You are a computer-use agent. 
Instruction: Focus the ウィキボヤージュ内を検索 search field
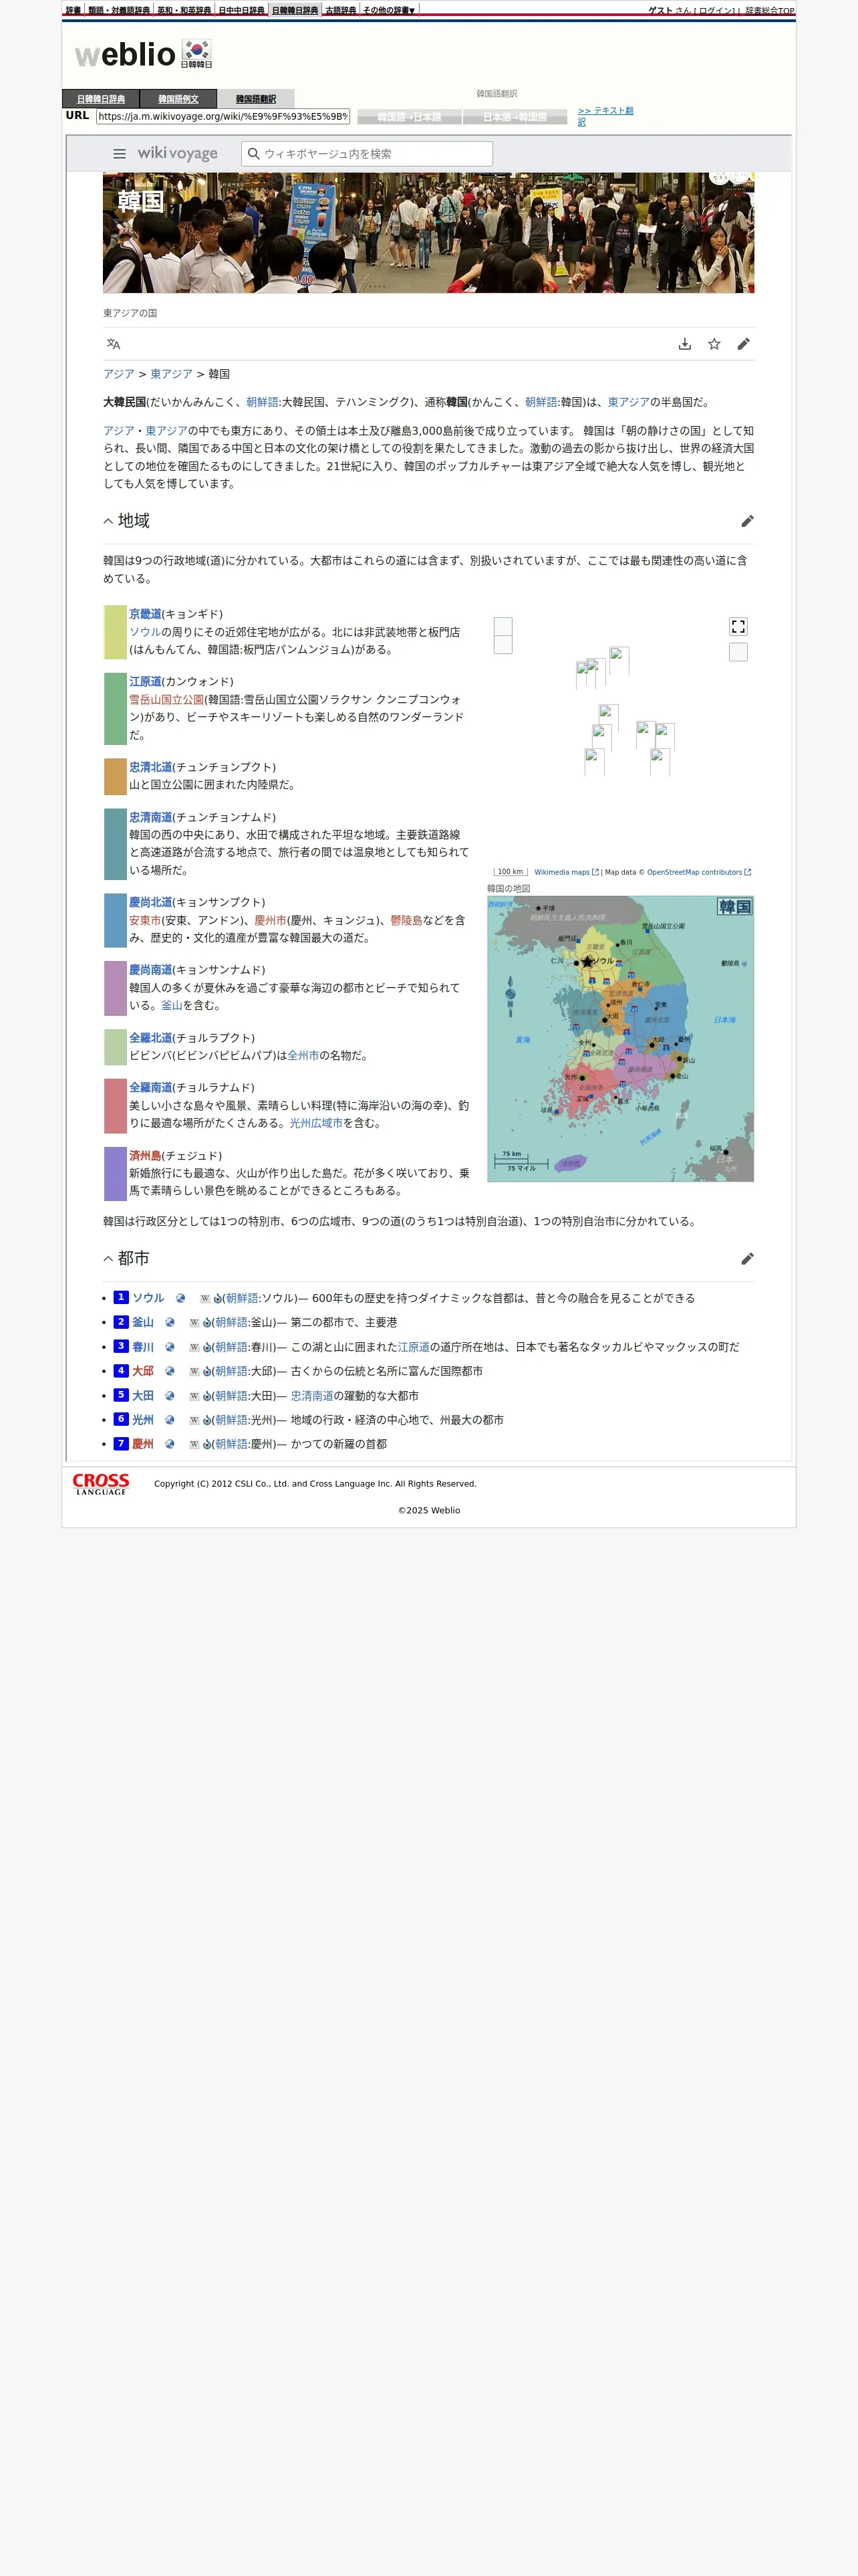point(367,154)
